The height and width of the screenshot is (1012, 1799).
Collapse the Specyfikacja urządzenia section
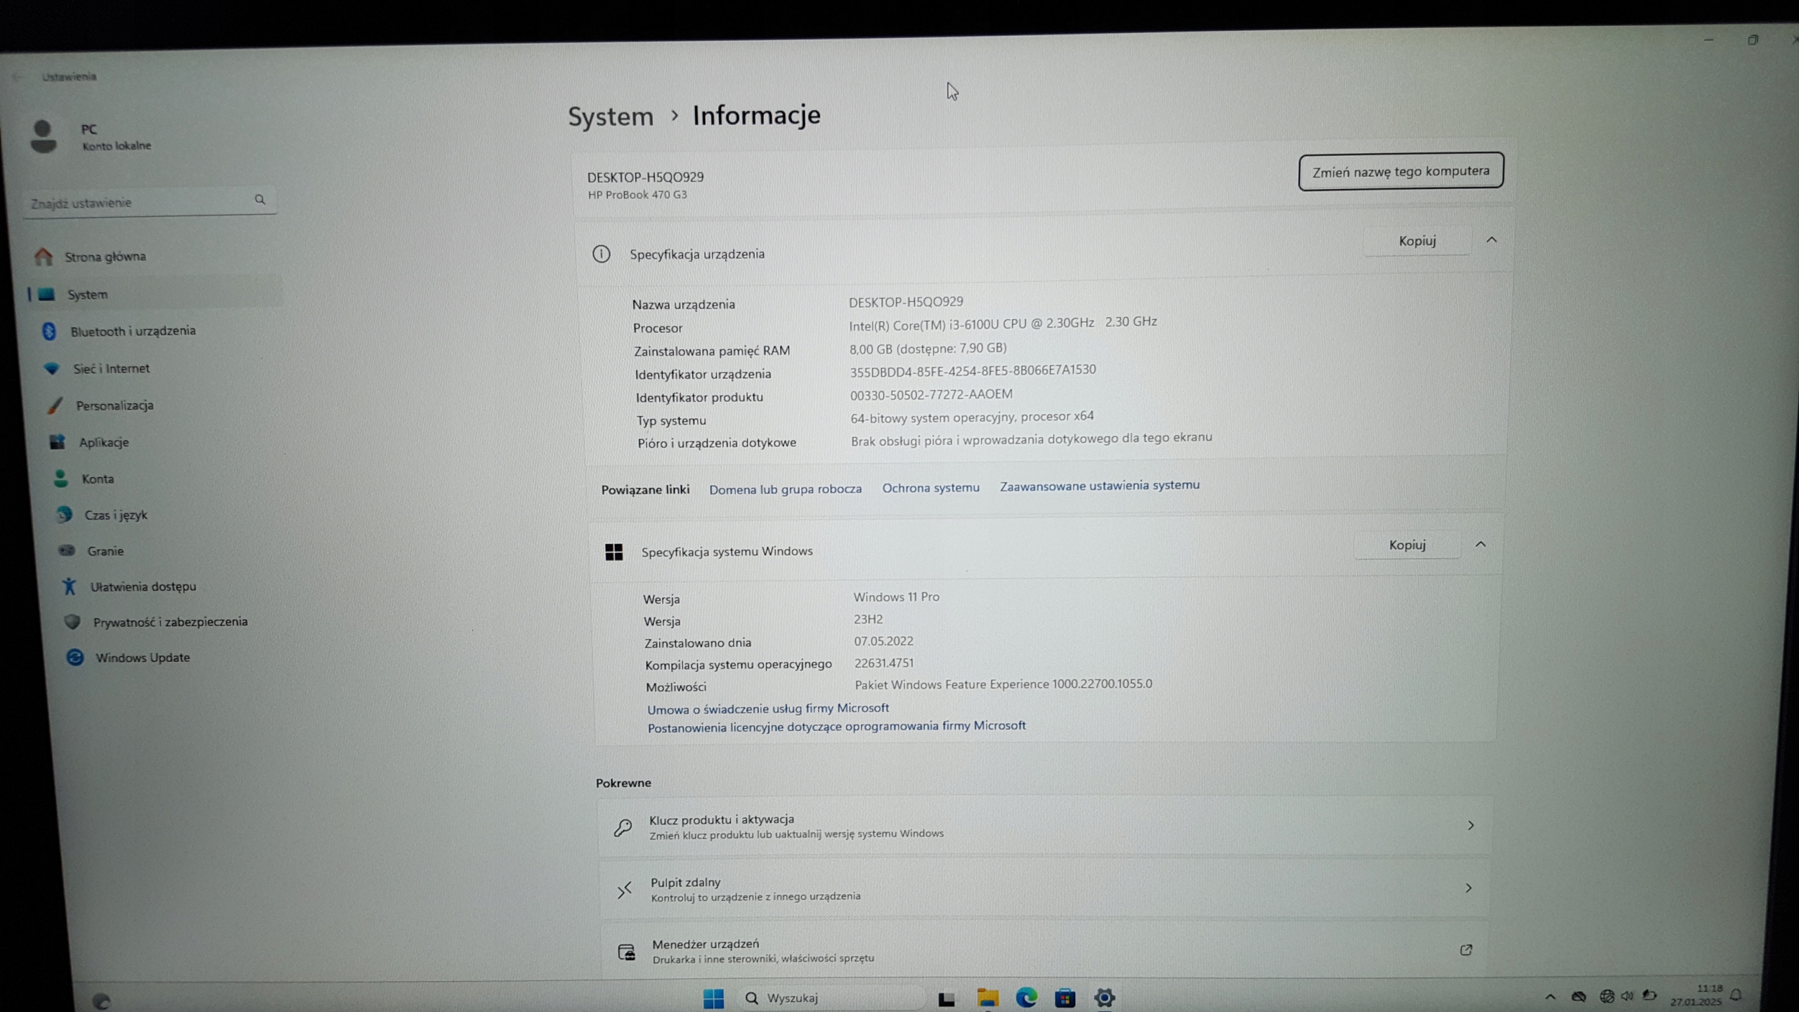[x=1491, y=240]
